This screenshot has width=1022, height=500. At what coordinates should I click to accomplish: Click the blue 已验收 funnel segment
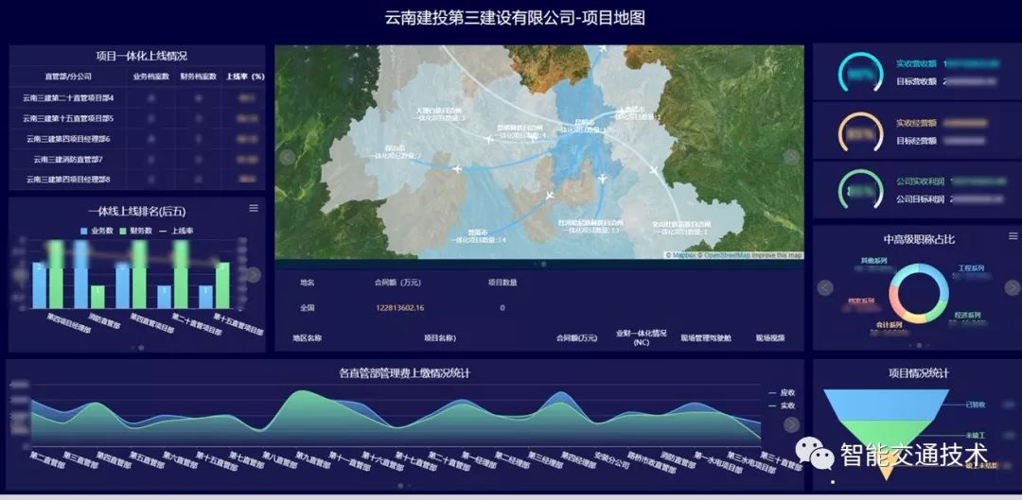coord(887,405)
